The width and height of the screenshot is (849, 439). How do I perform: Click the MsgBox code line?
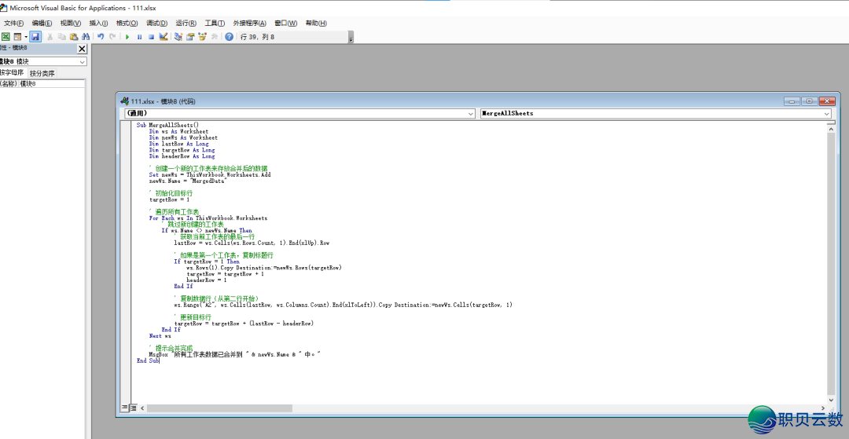tap(235, 354)
